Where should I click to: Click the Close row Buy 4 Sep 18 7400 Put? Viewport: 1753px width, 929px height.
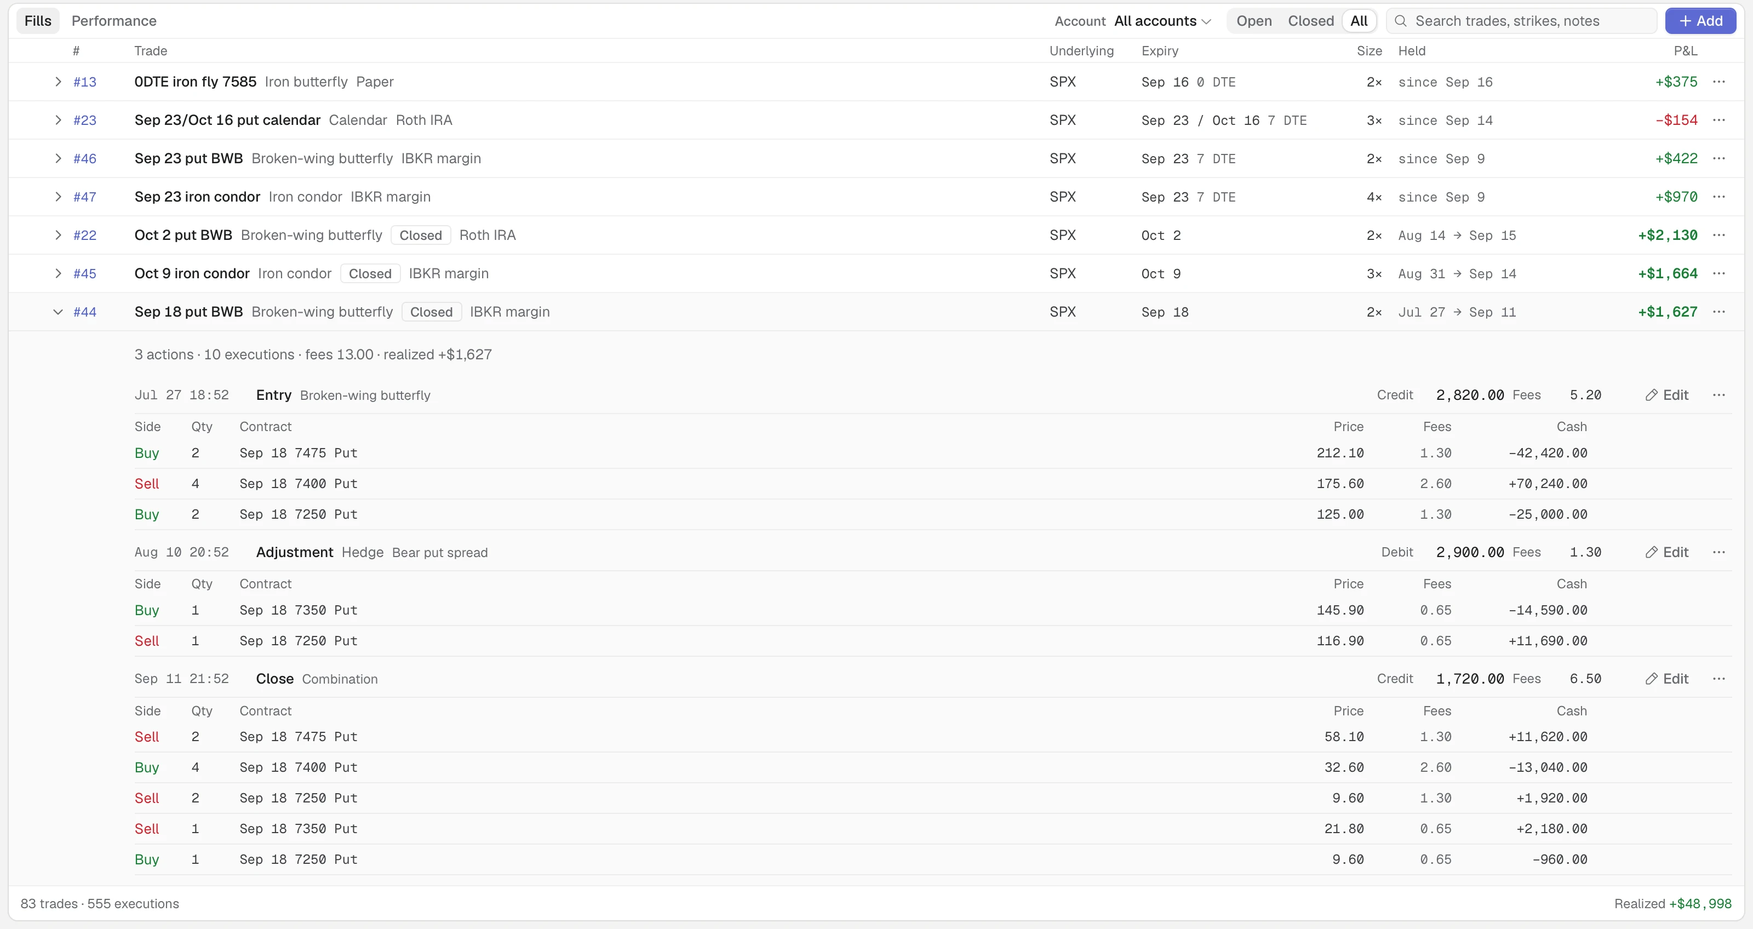933,767
